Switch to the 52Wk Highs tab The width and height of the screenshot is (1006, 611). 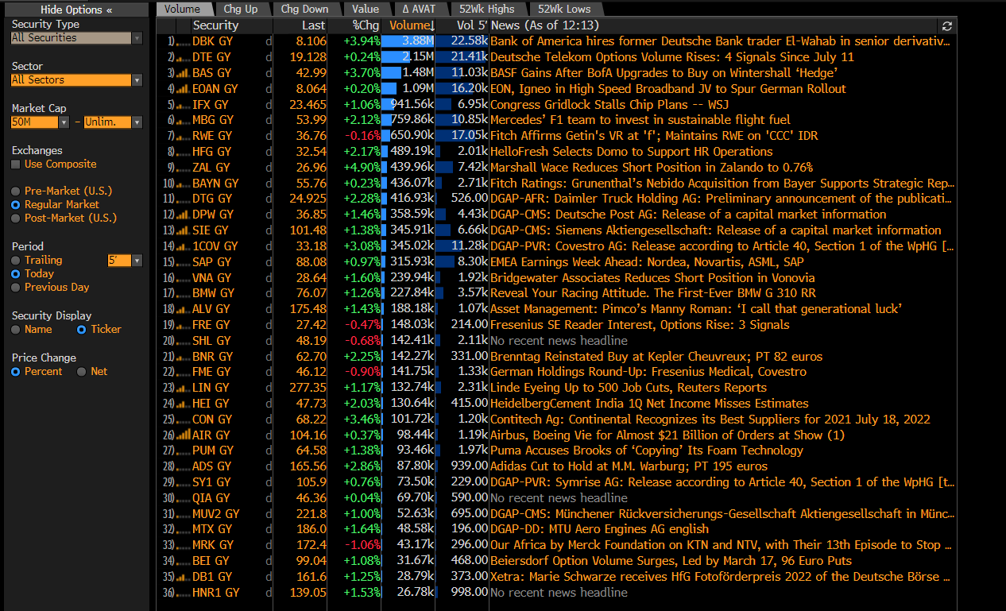click(487, 10)
